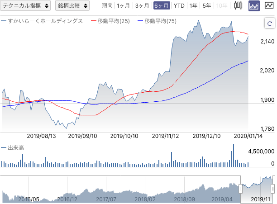Viewport: 277px width, 204px height.
Task: Grab the right range navigator handle
Action: coord(273,189)
